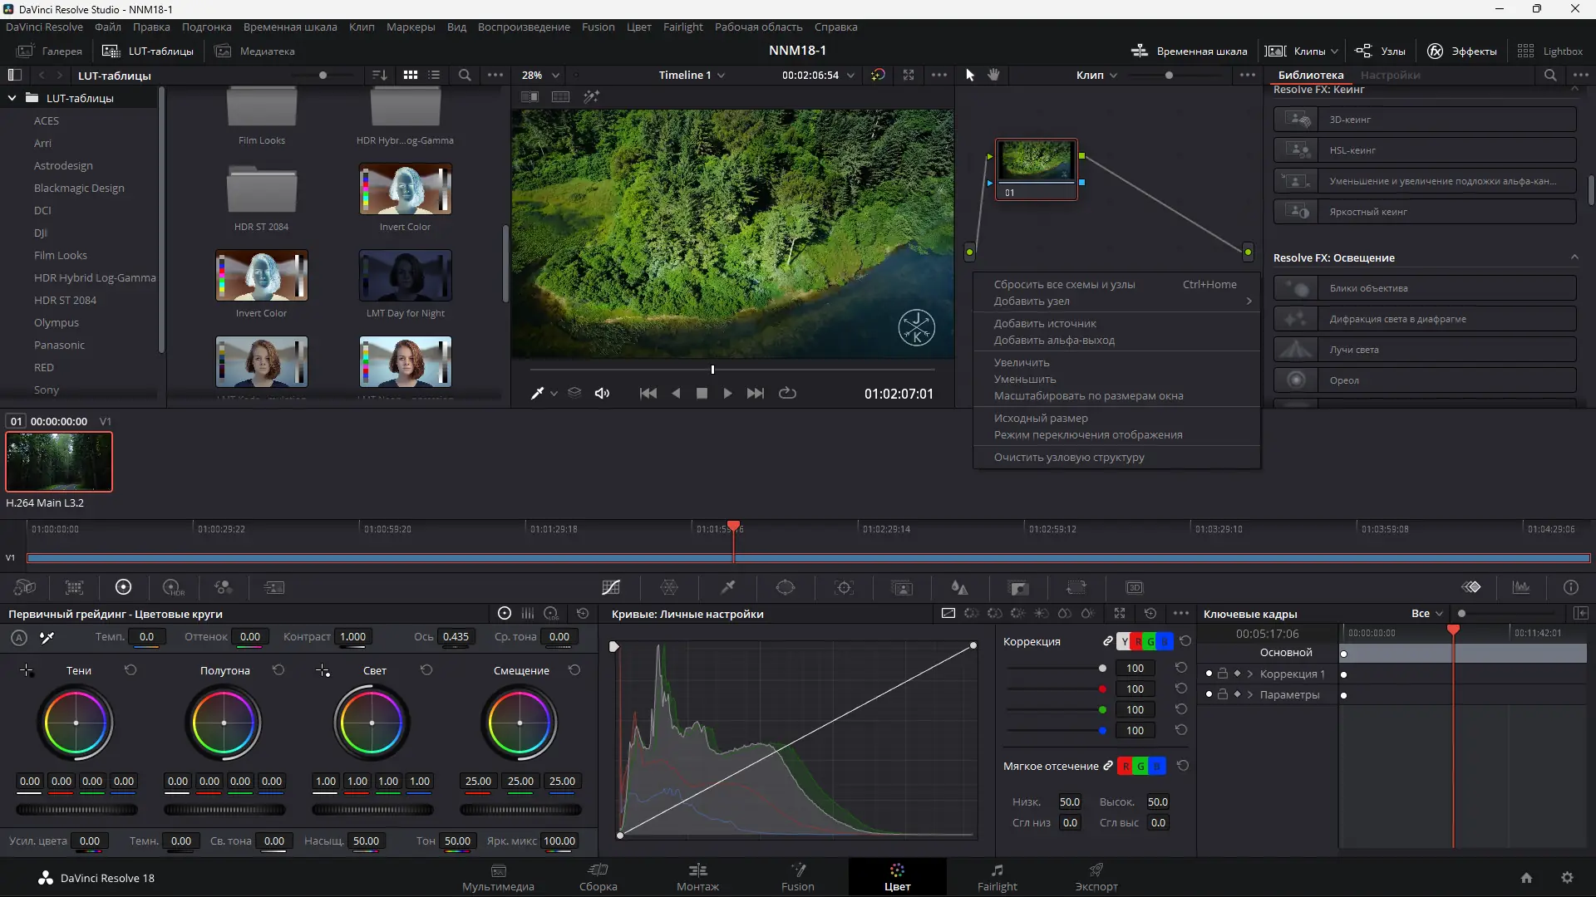Select the Qualifier eyedropper palette icon
This screenshot has height=897, width=1596.
[x=727, y=588]
